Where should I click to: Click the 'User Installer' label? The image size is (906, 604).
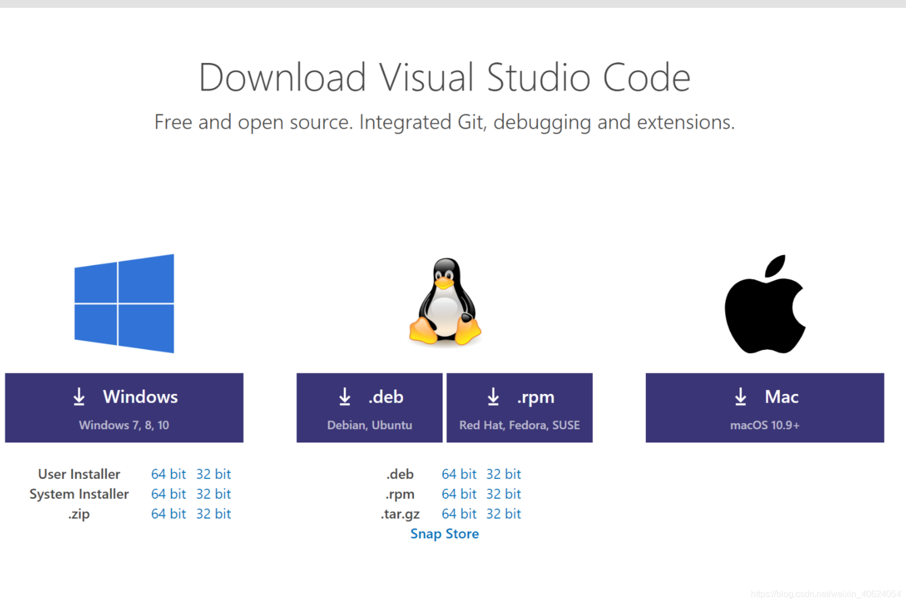point(79,474)
